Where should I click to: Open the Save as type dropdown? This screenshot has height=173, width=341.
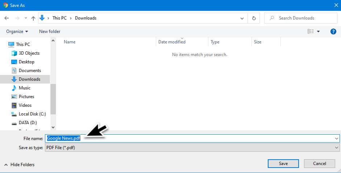192,148
